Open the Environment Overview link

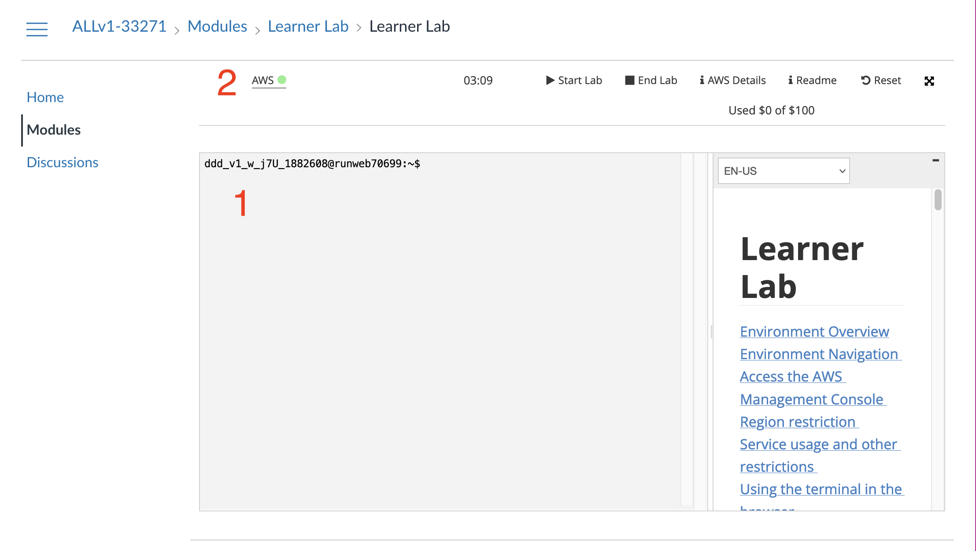[814, 331]
